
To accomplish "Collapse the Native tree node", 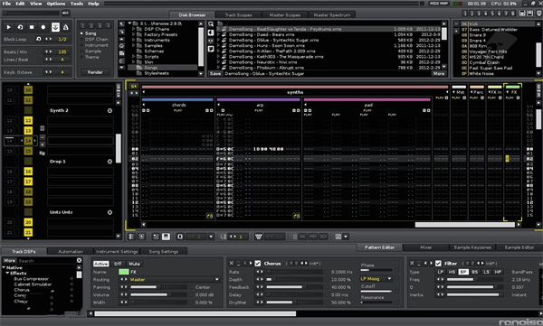I will coord(4,267).
